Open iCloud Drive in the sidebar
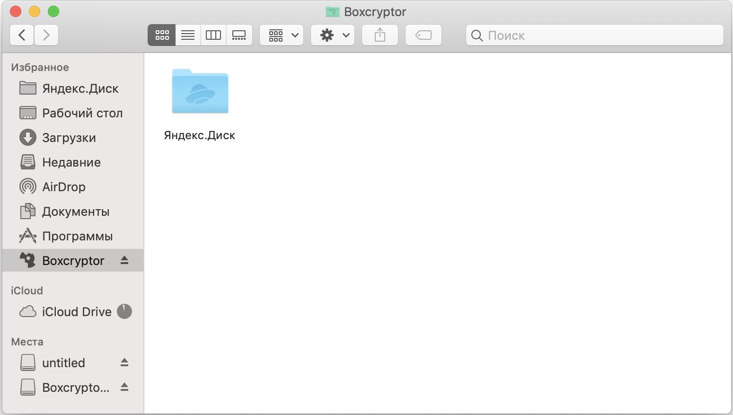Viewport: 733px width, 415px height. [x=73, y=312]
